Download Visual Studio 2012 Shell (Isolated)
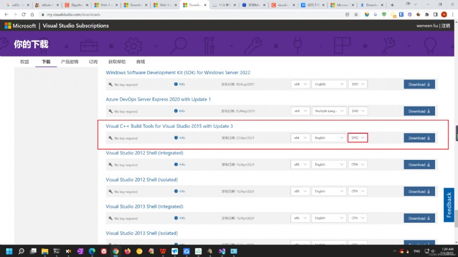The height and width of the screenshot is (257, 458). [419, 192]
